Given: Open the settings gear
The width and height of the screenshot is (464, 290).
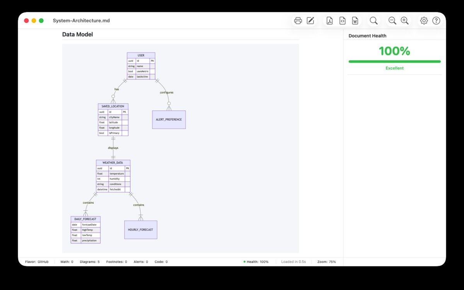Looking at the screenshot, I should 424,20.
